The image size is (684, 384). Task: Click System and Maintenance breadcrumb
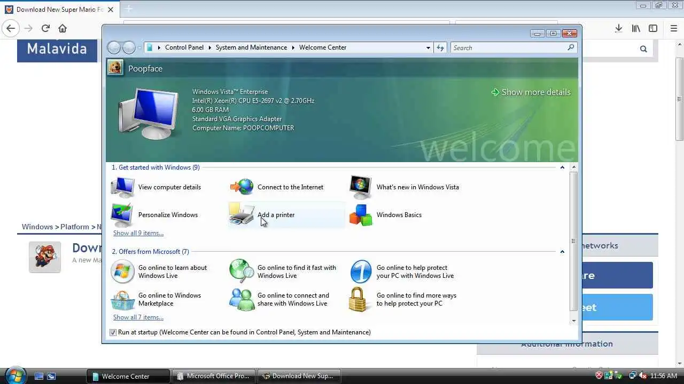tap(251, 47)
